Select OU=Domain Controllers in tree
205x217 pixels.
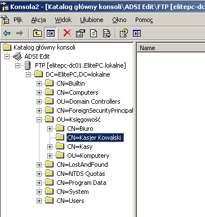tap(88, 101)
